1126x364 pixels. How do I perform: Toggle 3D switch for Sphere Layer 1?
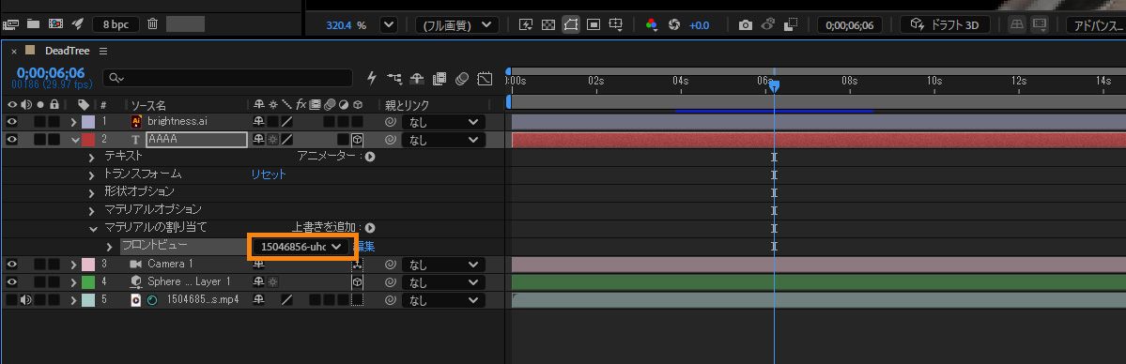(x=357, y=282)
